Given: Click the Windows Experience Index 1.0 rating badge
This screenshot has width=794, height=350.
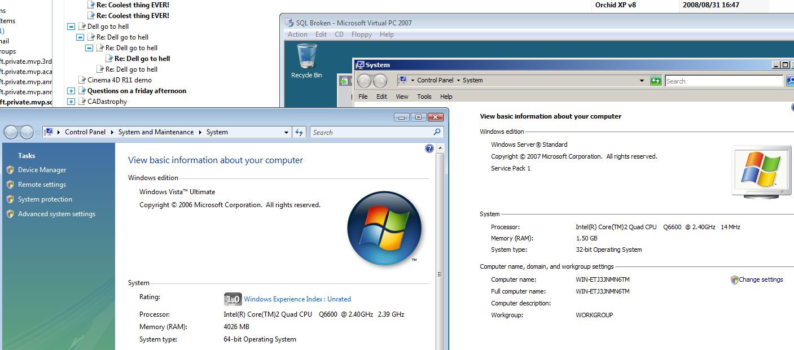Looking at the screenshot, I should (x=233, y=299).
